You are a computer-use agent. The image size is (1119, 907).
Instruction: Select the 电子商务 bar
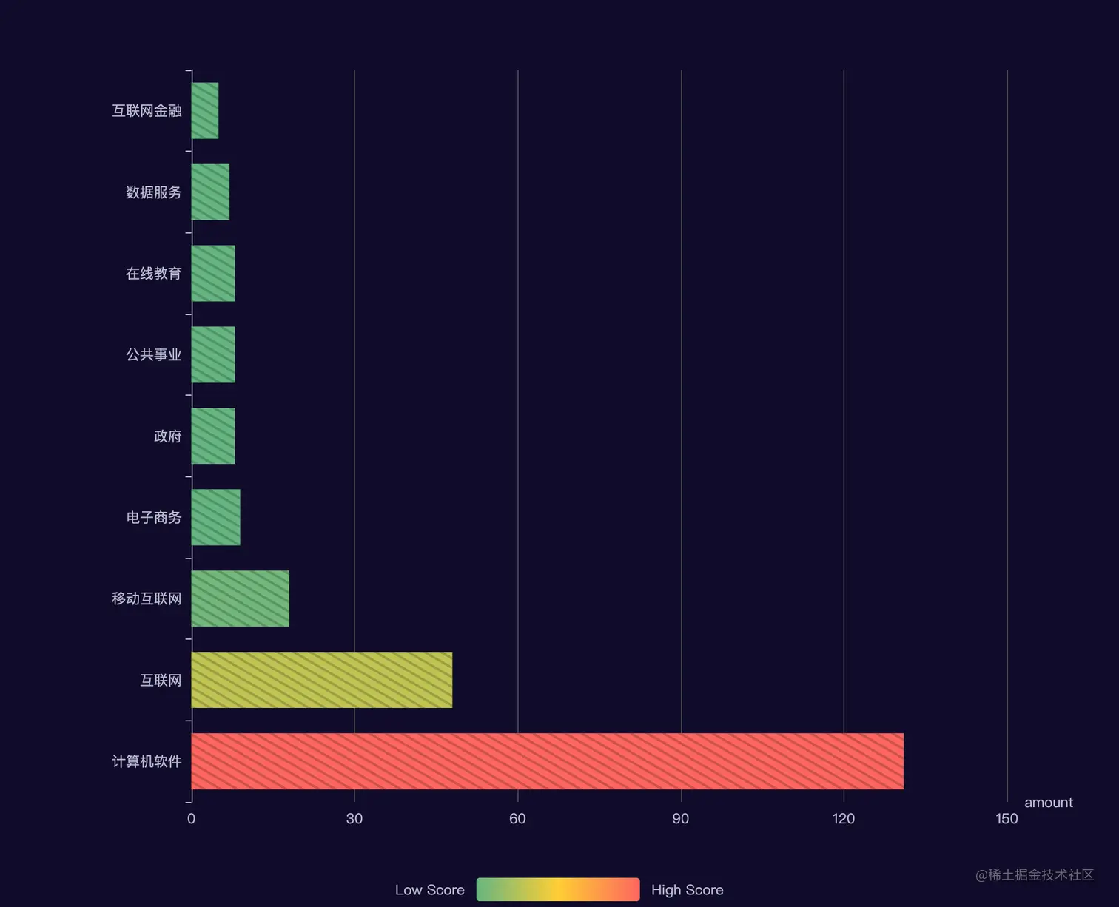pyautogui.click(x=216, y=517)
